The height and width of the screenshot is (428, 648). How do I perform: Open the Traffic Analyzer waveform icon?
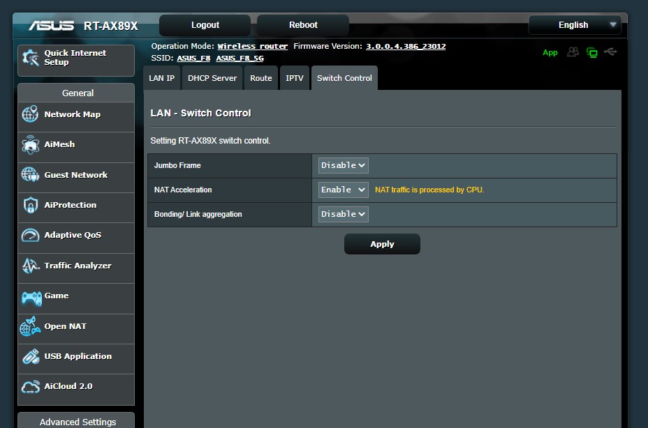click(x=30, y=266)
